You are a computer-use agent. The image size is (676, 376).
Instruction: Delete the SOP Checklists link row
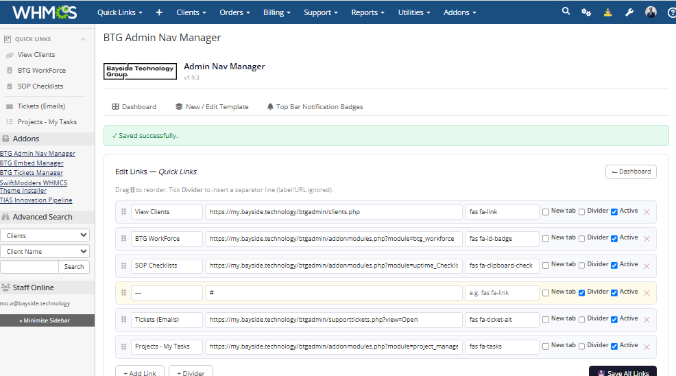coord(647,266)
